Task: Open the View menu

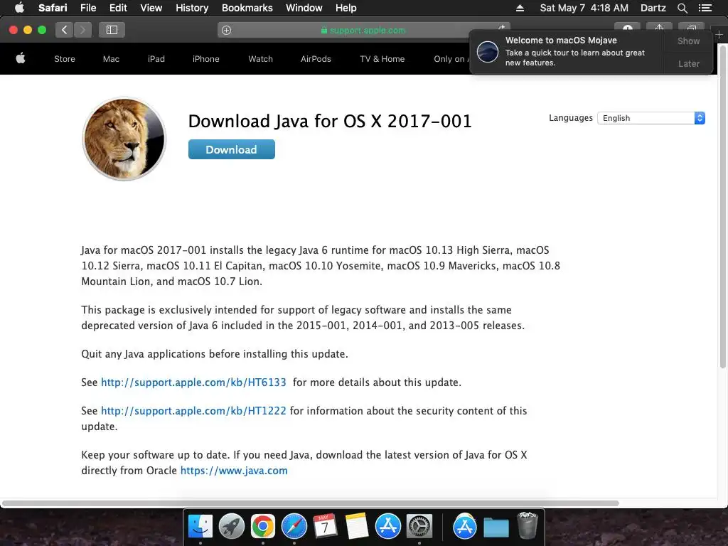Action: (151, 8)
